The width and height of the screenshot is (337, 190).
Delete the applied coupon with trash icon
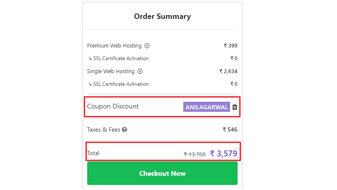click(235, 107)
